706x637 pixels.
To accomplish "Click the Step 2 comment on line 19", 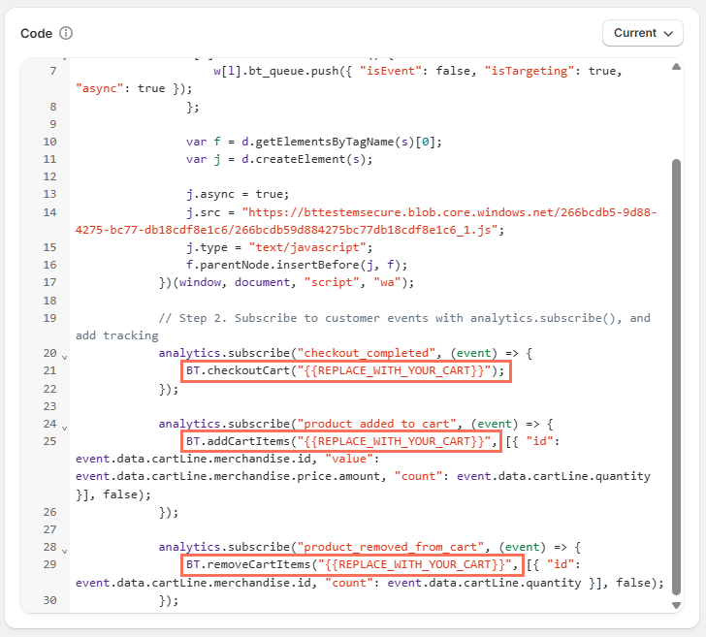I will click(x=388, y=318).
